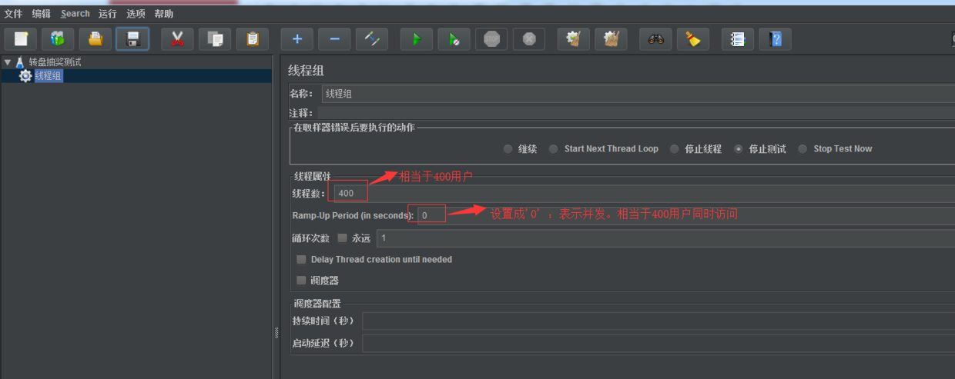Click the toolbar Expand All plus button

pyautogui.click(x=297, y=39)
